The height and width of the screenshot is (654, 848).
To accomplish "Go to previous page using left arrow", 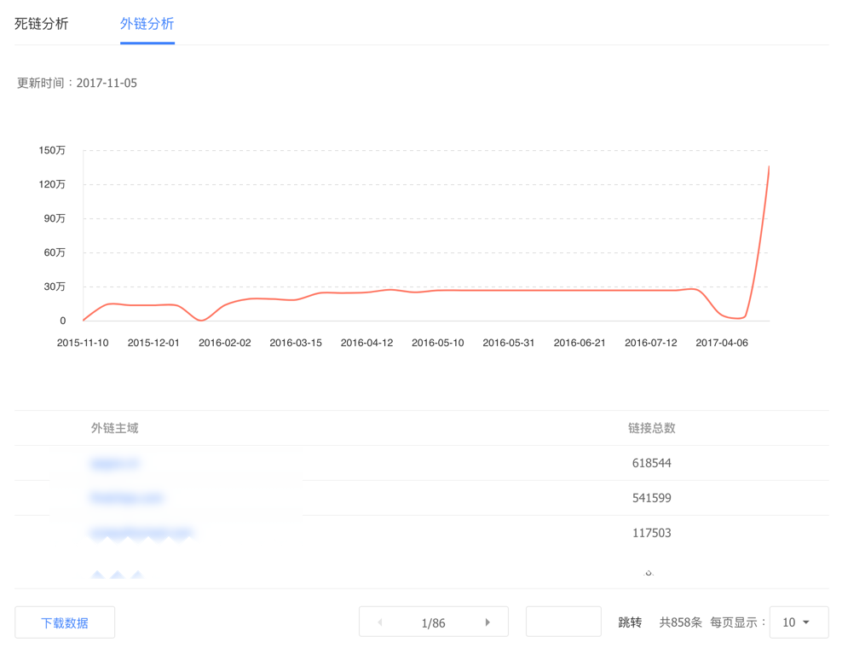I will coord(379,622).
